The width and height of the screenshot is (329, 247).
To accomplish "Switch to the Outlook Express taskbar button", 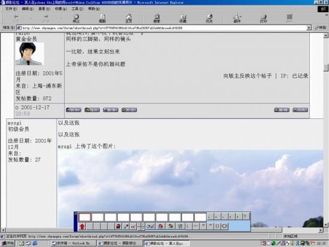I will click(73, 243).
